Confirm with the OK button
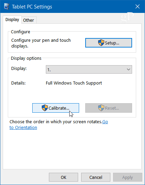Viewport: 145px width, 185px height. pyautogui.click(x=64, y=177)
